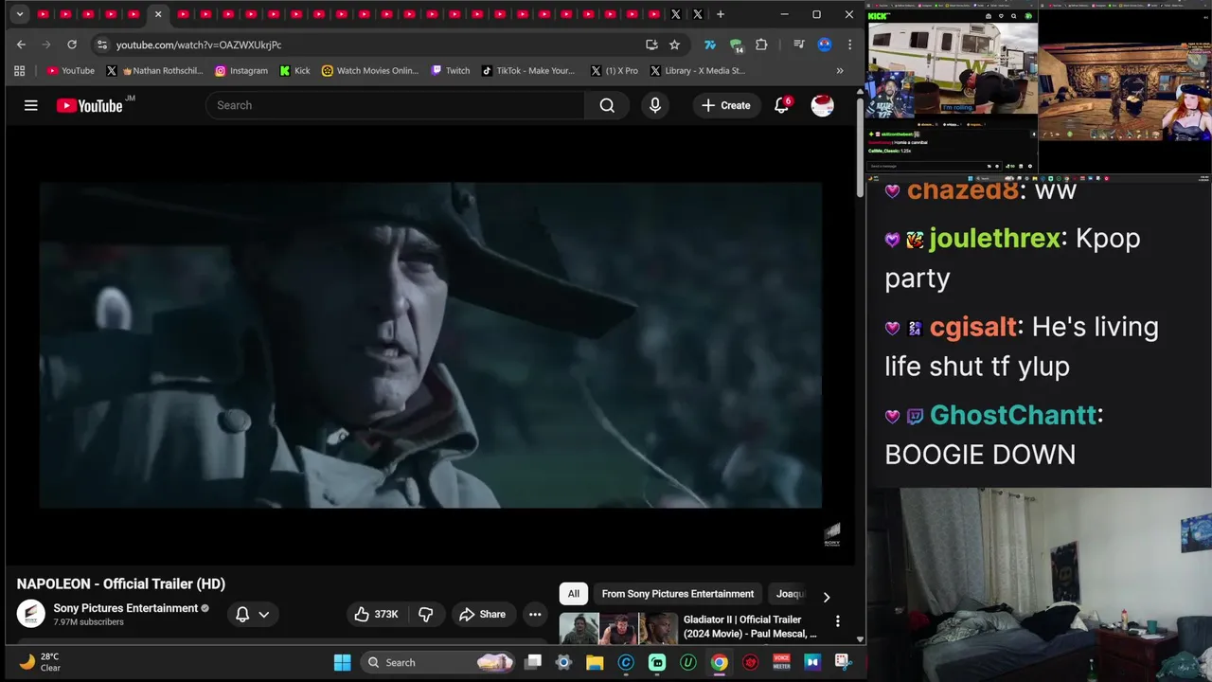1212x682 pixels.
Task: Go to the YouTube home logo
Action: pos(89,105)
